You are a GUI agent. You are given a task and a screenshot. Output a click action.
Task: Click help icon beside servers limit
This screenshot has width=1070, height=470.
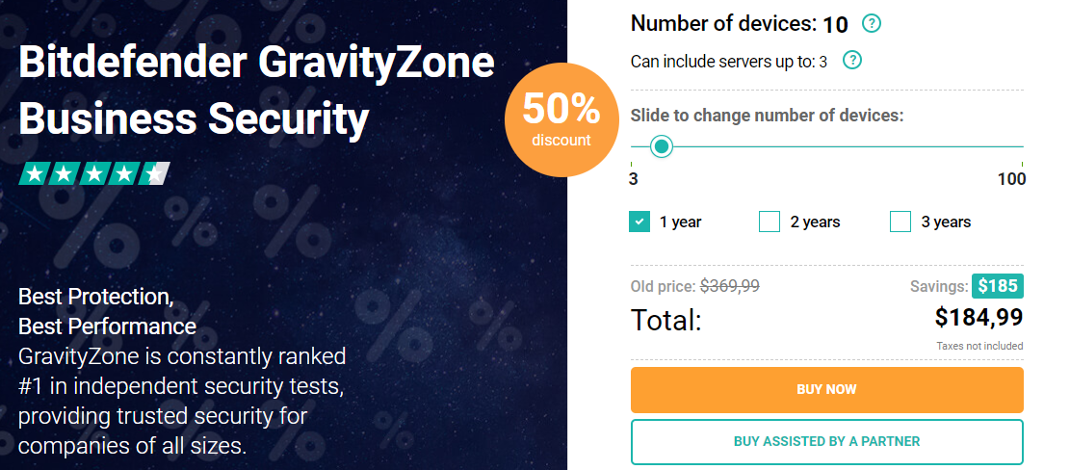(852, 61)
